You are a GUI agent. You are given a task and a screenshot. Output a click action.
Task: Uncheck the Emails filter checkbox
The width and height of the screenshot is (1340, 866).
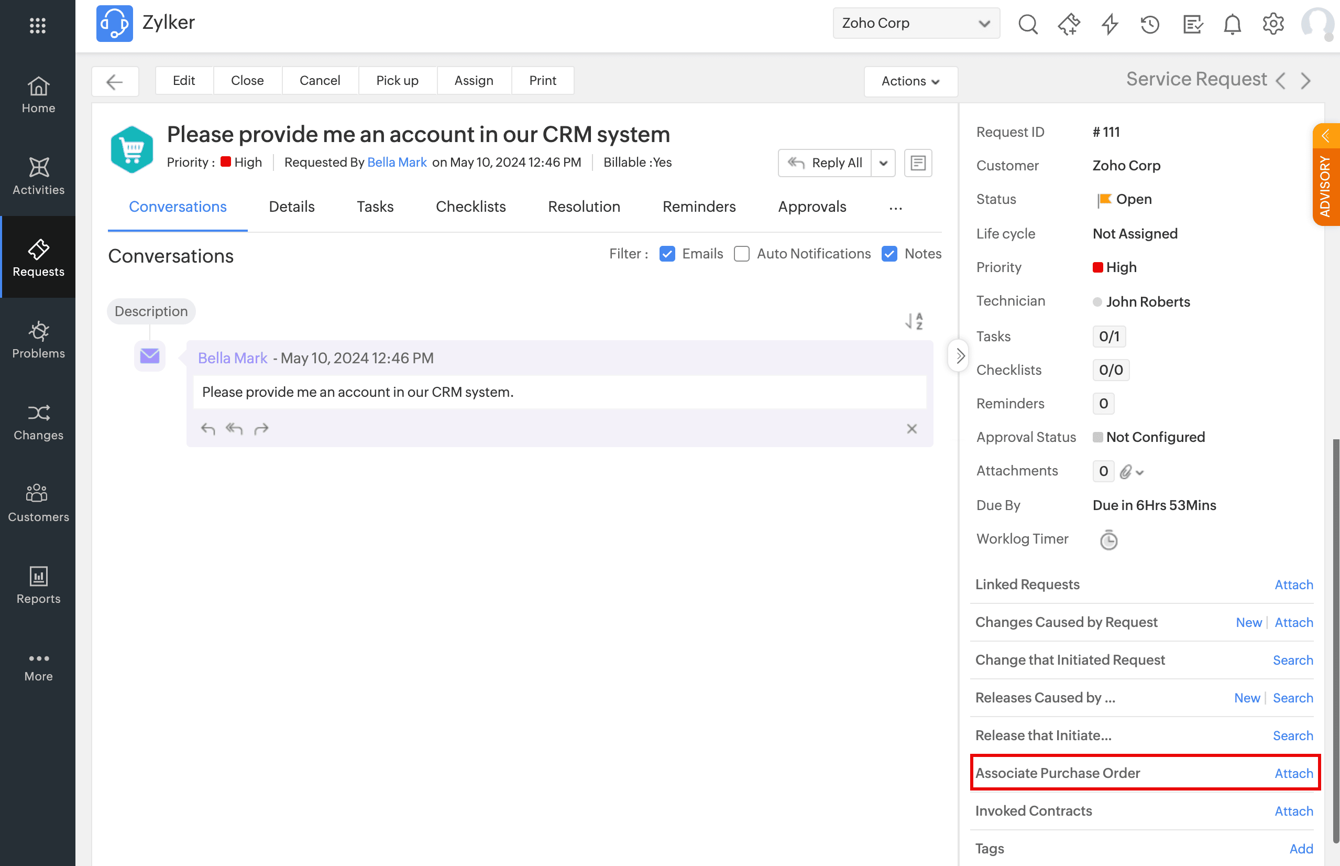click(667, 254)
